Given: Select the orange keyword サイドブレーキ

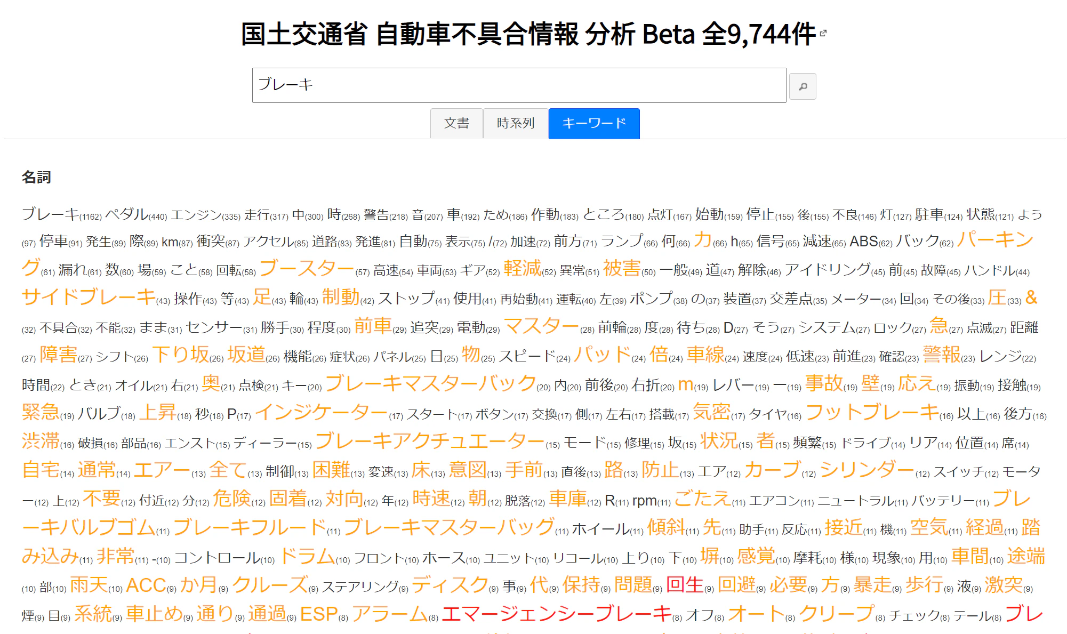Looking at the screenshot, I should click(89, 296).
